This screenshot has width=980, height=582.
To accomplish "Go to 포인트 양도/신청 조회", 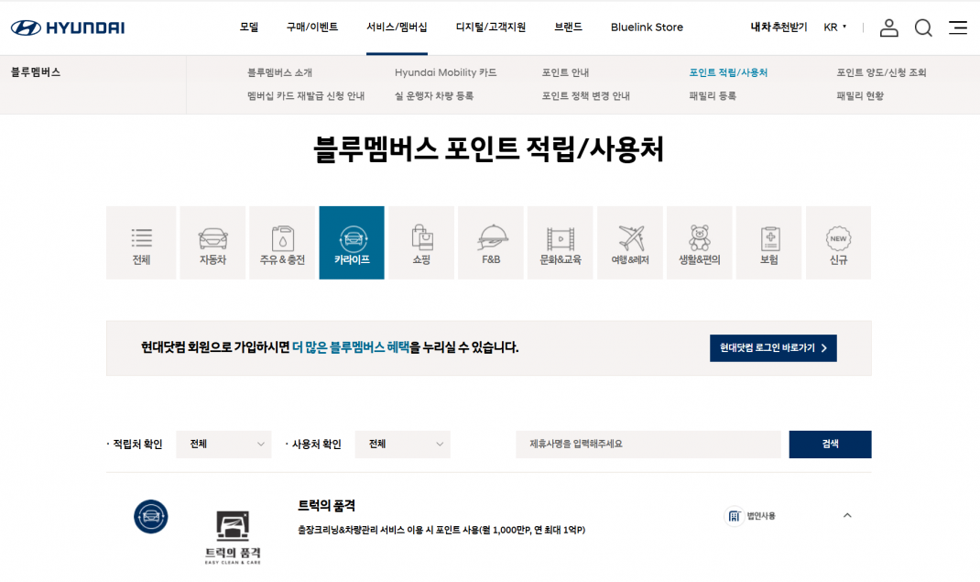I will point(881,72).
